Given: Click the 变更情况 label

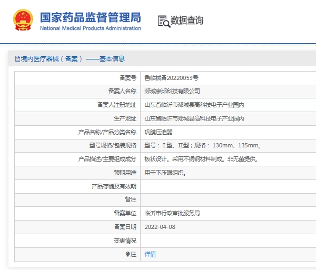Looking at the screenshot, I should pos(125,241).
